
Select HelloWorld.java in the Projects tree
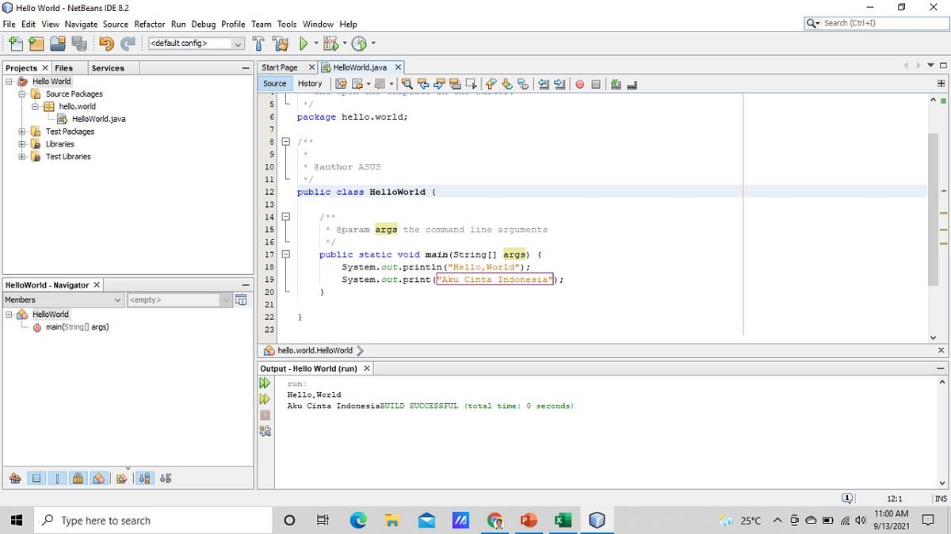point(97,119)
